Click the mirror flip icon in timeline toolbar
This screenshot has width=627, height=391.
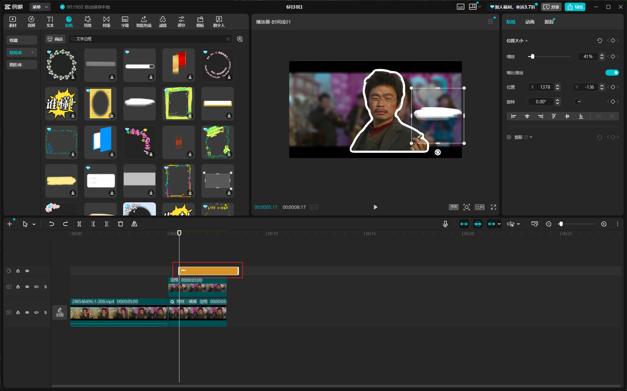pyautogui.click(x=134, y=224)
